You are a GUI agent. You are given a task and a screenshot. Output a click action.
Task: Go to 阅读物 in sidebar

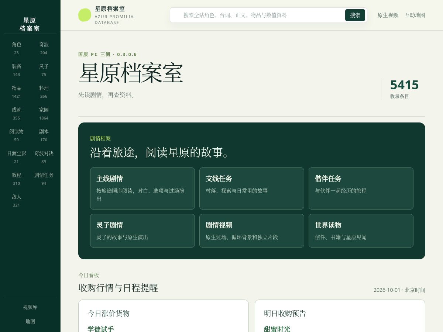17,135
